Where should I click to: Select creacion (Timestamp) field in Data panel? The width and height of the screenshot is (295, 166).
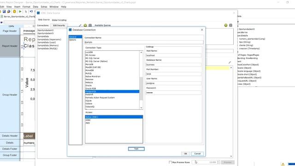pos(249,48)
